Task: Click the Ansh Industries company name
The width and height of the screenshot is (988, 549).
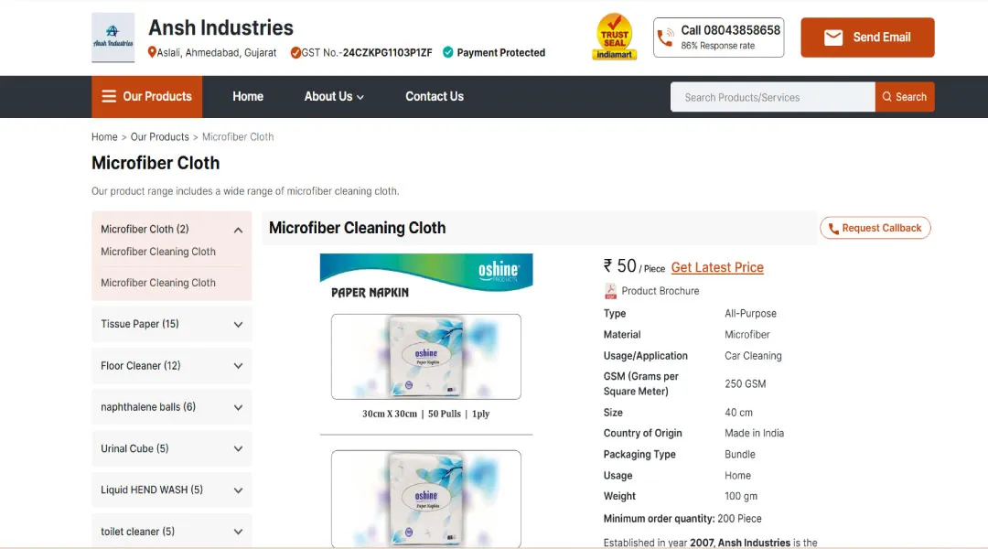Action: [220, 27]
